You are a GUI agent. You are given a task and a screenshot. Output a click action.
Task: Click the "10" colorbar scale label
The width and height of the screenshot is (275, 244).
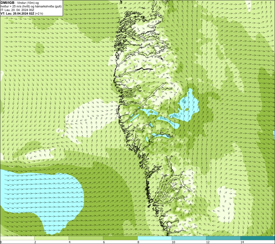click(x=173, y=242)
